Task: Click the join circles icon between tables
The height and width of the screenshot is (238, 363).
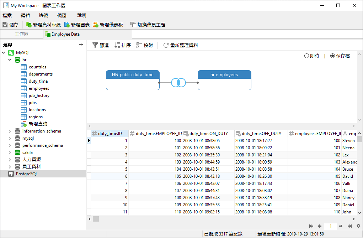Action: pos(178,83)
